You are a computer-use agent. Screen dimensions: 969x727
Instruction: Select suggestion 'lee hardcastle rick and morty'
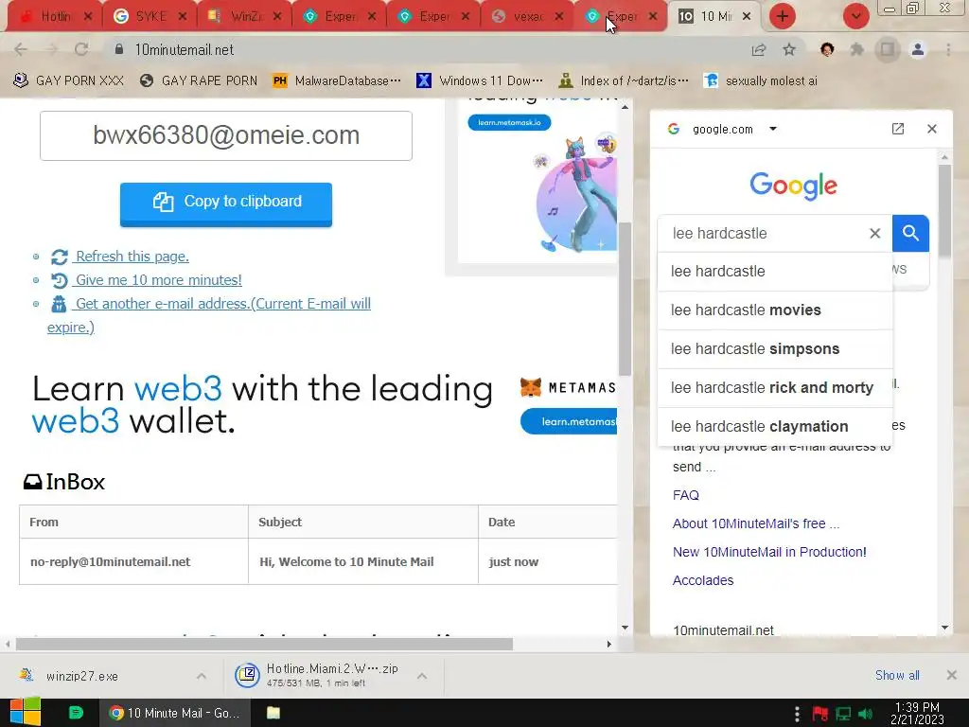pos(776,387)
